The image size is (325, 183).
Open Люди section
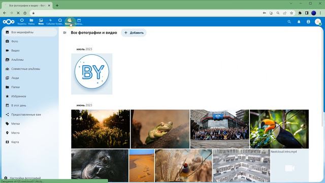(x=30, y=78)
